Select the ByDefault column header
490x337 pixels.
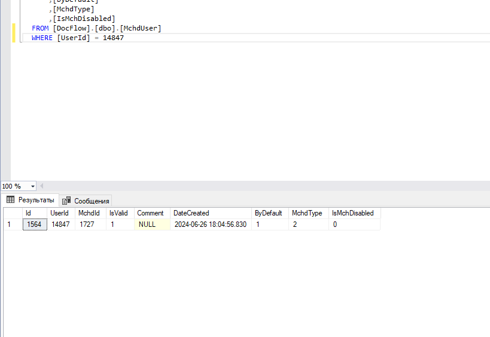pyautogui.click(x=270, y=213)
